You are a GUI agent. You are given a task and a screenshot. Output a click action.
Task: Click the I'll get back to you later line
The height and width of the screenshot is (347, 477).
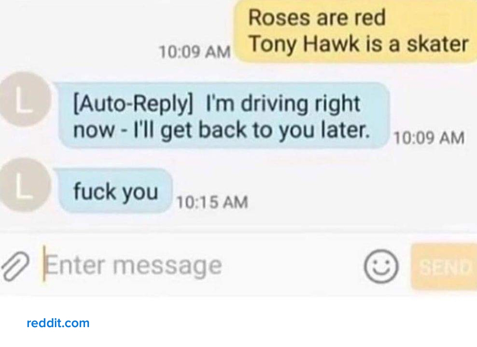[251, 131]
